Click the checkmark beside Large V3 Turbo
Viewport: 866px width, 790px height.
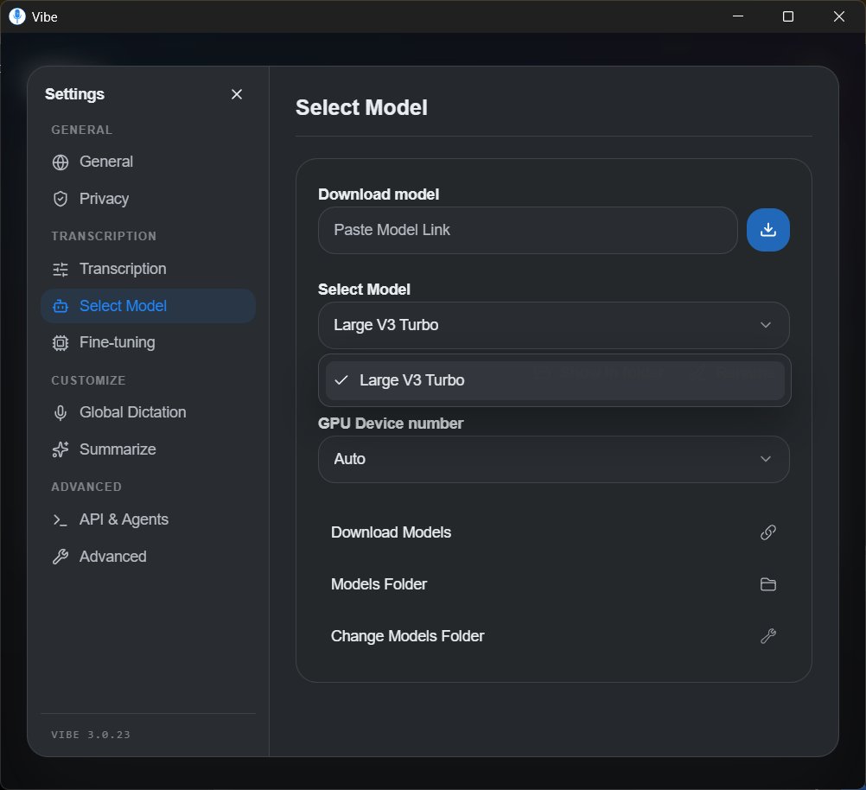click(341, 380)
